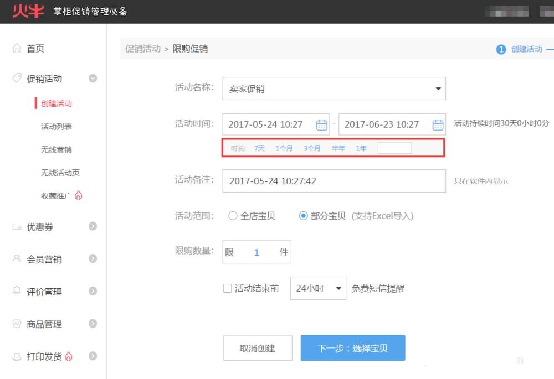The height and width of the screenshot is (379, 554).
Task: Click the coupon icon beside 优惠券
Action: [x=17, y=226]
